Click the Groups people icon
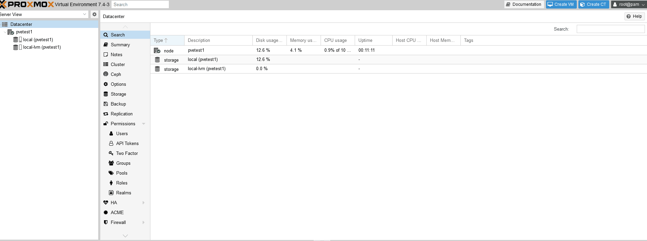 click(x=111, y=163)
